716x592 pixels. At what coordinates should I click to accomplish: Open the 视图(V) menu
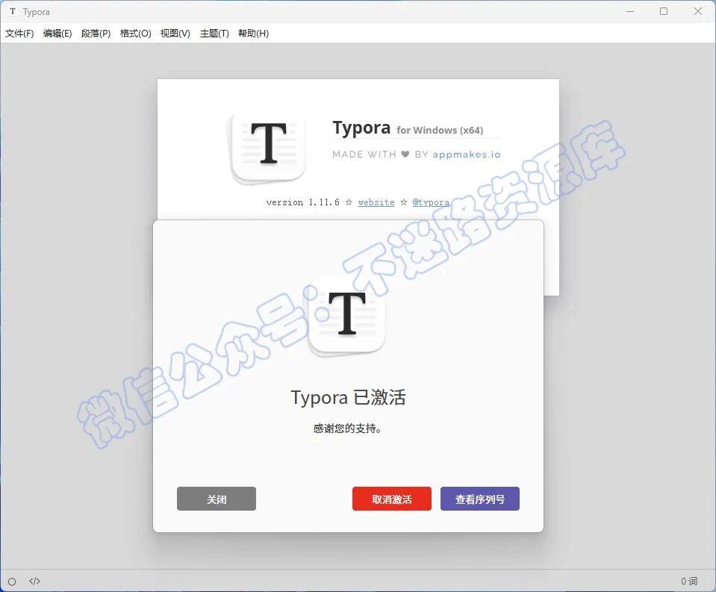pyautogui.click(x=175, y=34)
